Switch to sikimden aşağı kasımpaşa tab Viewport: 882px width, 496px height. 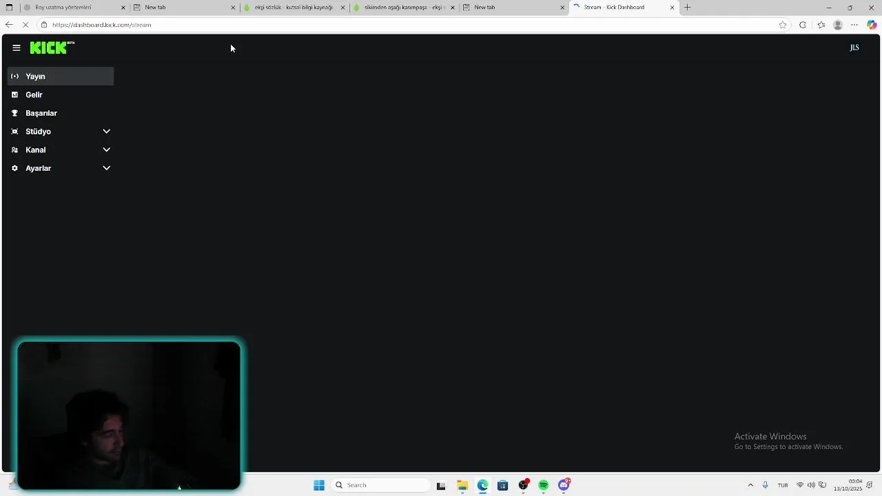coord(404,8)
